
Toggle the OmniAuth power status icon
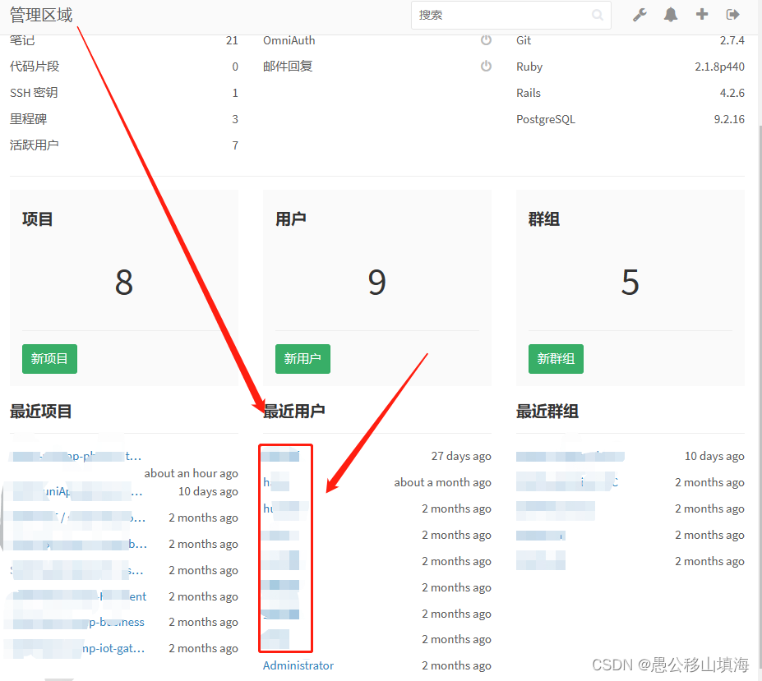click(x=486, y=39)
